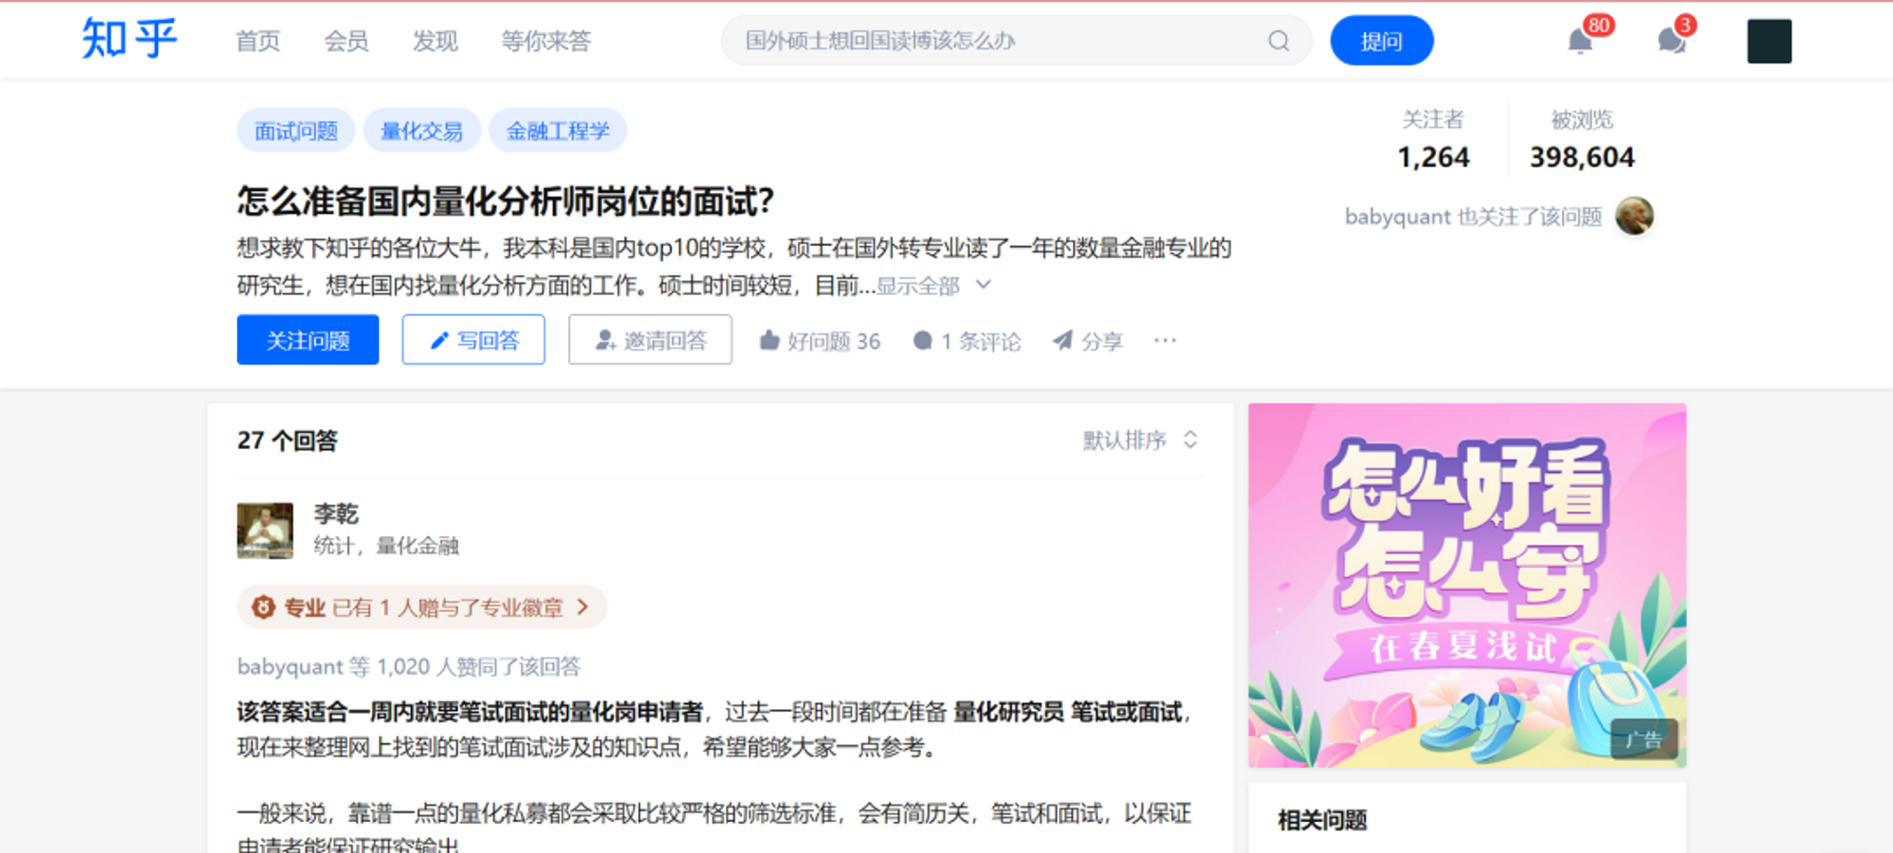This screenshot has height=853, width=1893.
Task: Open the notifications bell
Action: (x=1580, y=42)
